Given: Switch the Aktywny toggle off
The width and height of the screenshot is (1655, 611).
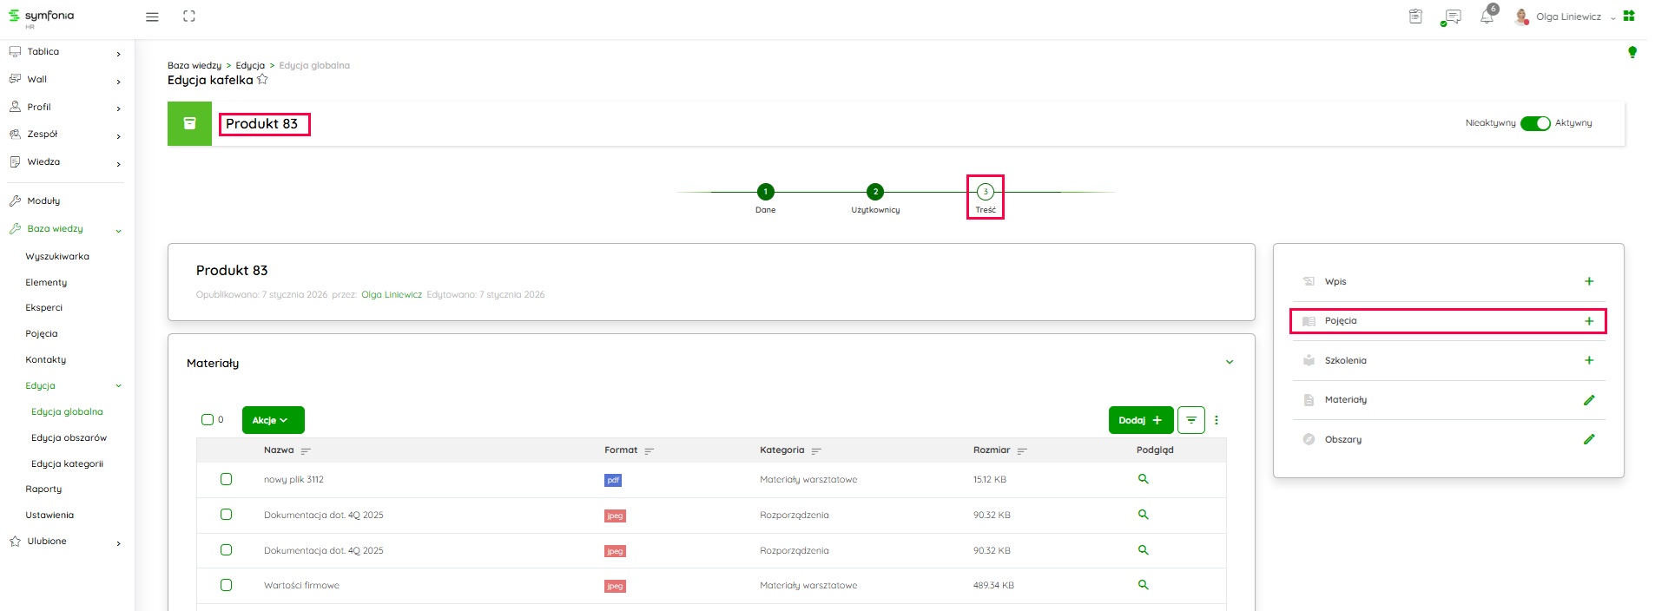Looking at the screenshot, I should pyautogui.click(x=1534, y=123).
